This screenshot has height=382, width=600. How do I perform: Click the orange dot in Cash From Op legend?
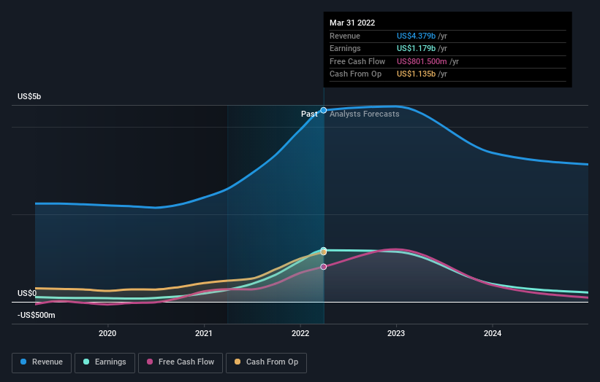pyautogui.click(x=238, y=362)
